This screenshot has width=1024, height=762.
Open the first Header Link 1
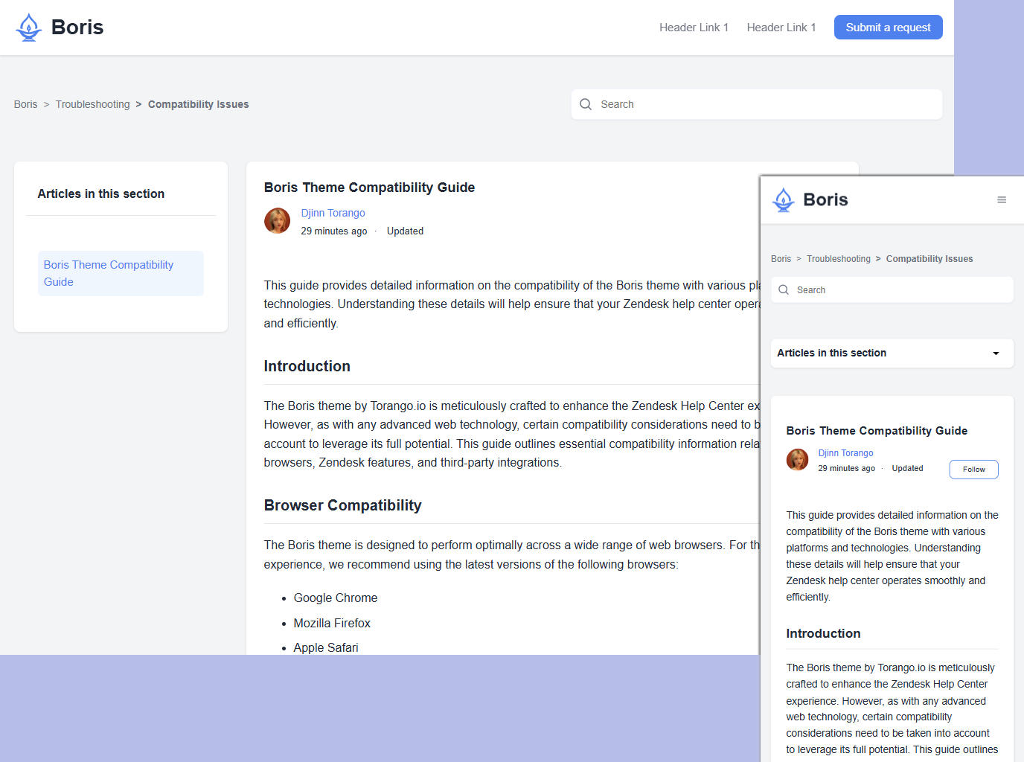pyautogui.click(x=694, y=28)
